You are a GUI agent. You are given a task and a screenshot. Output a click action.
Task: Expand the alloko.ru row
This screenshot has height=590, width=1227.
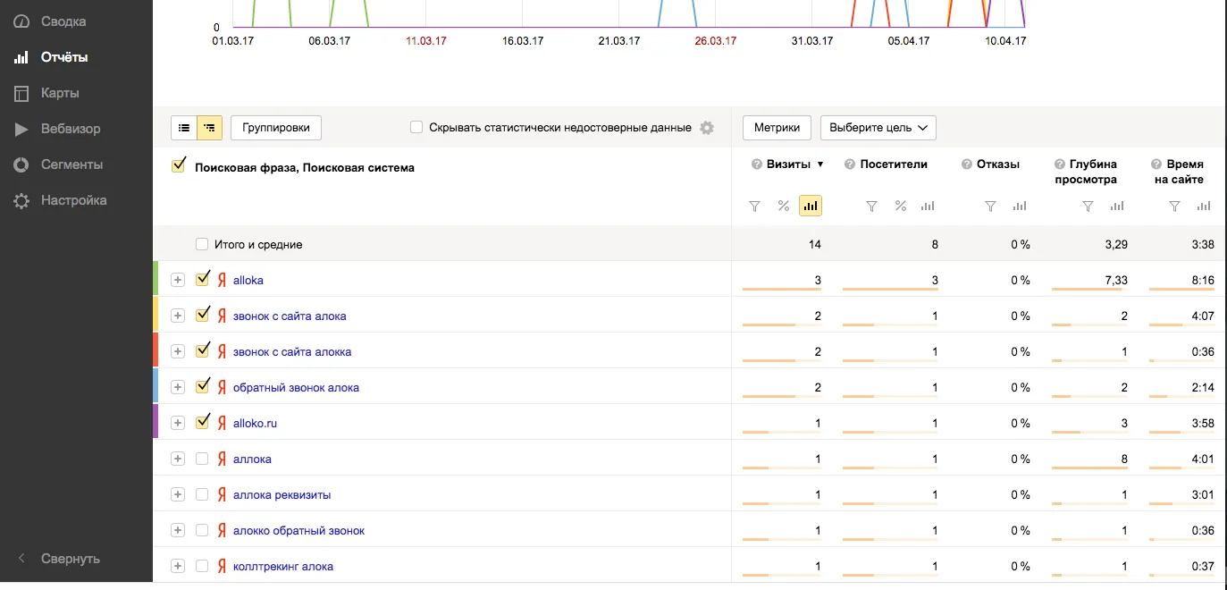[x=178, y=423]
